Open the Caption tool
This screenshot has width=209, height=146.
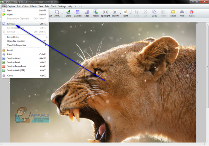click(x=78, y=13)
